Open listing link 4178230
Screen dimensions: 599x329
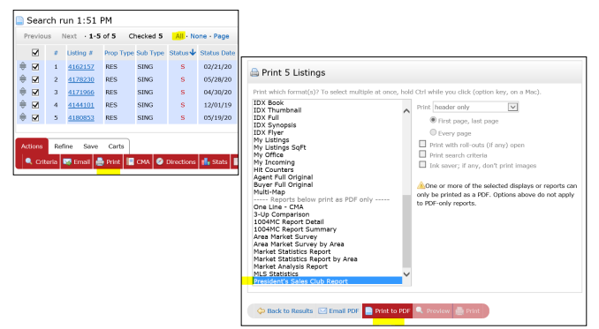coord(81,79)
